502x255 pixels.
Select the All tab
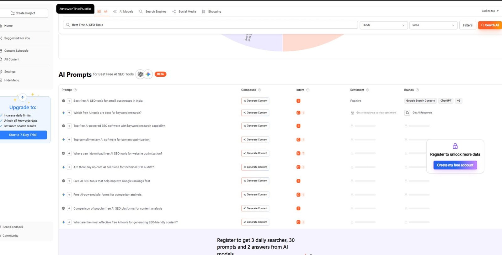[x=103, y=12]
